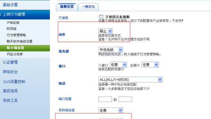Open 行为管理策略 in the sidebar
The height and width of the screenshot is (119, 211).
16,35
